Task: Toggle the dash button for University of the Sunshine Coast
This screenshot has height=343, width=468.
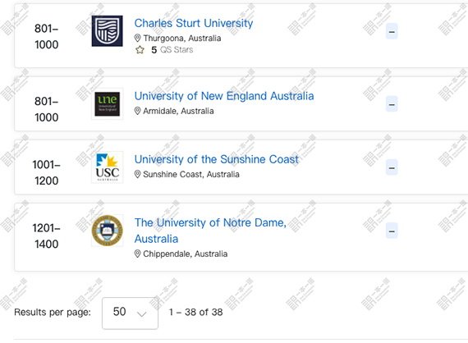Action: [x=392, y=167]
